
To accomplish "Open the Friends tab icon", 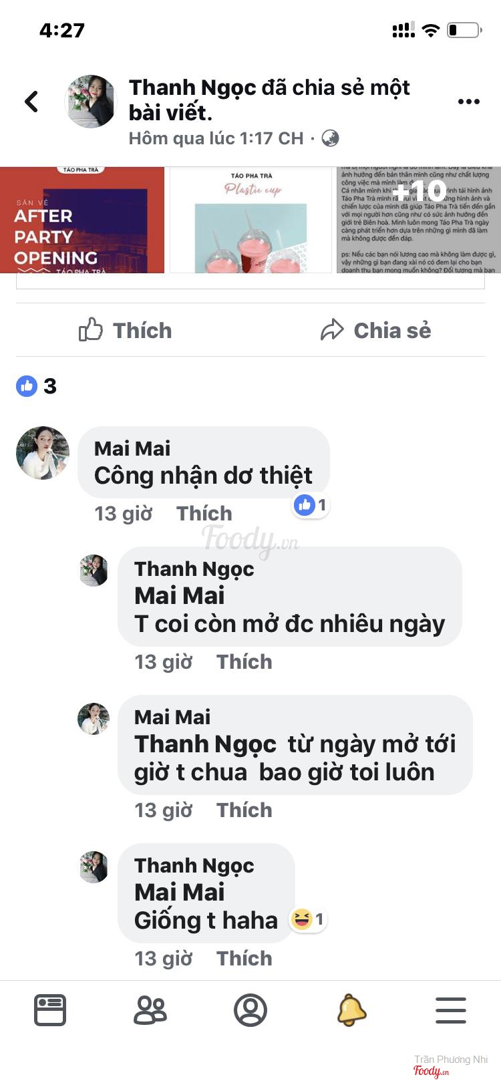I will (x=150, y=1010).
